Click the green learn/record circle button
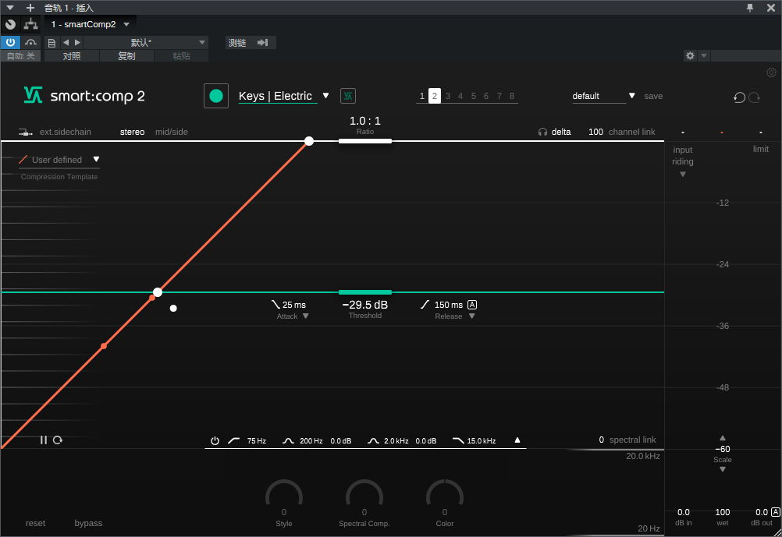782x537 pixels. click(x=216, y=96)
